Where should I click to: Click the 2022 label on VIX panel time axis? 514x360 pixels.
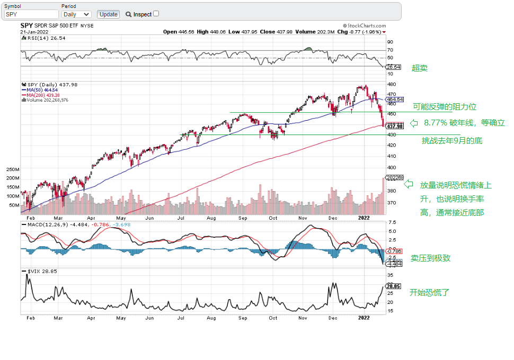pyautogui.click(x=364, y=318)
